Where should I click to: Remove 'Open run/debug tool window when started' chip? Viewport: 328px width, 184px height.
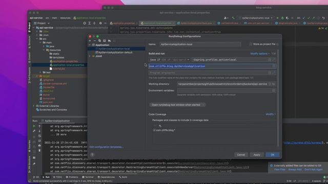(203, 105)
